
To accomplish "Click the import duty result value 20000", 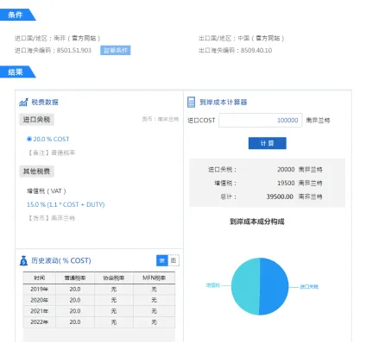I will 286,170.
